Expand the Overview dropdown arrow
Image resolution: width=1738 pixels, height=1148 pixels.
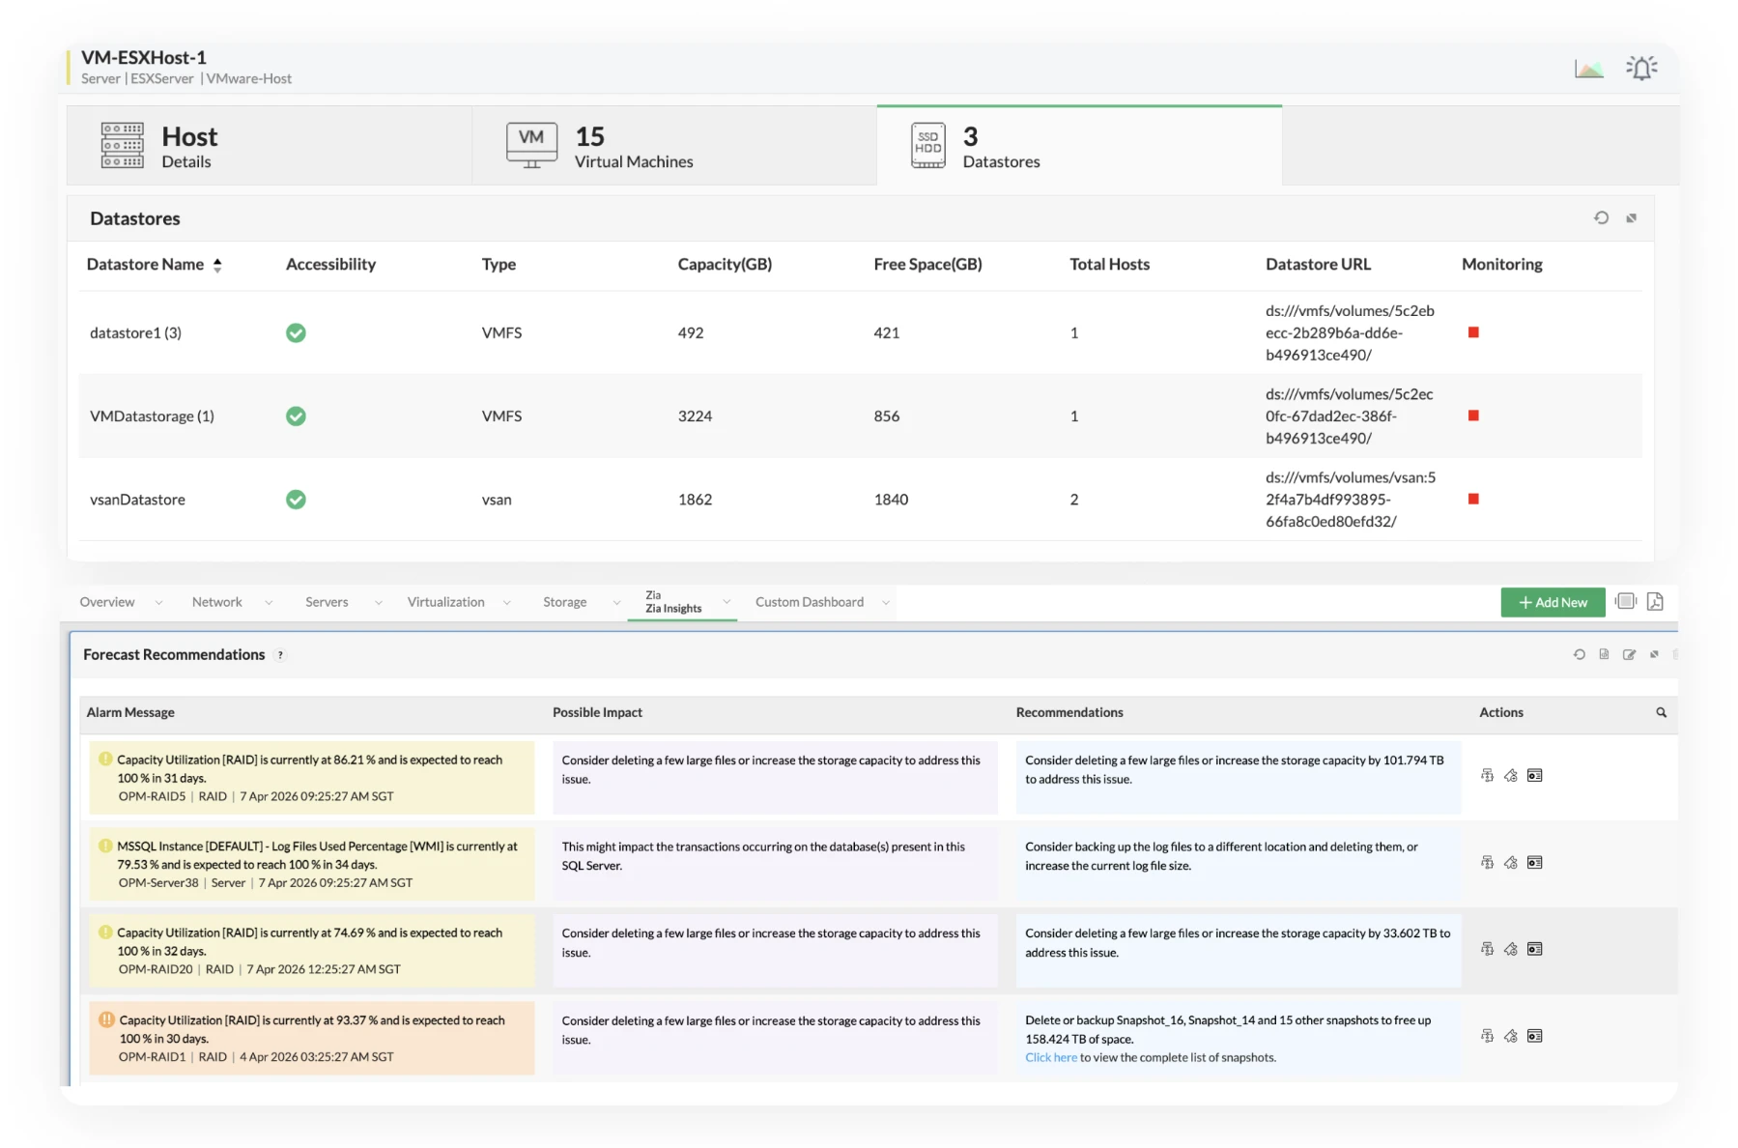point(158,602)
